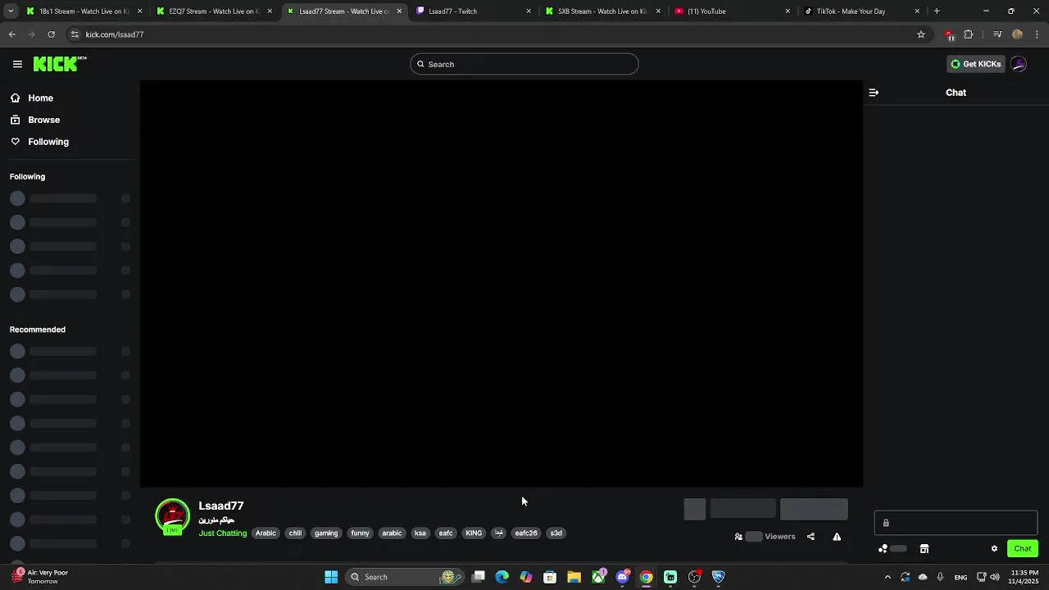Open Lsaad77's channel avatar

click(x=172, y=516)
